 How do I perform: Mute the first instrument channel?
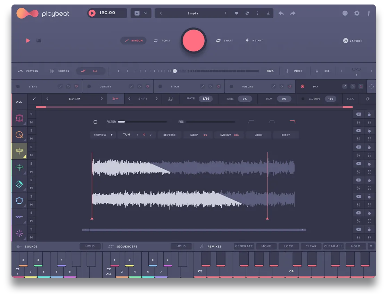(31, 122)
